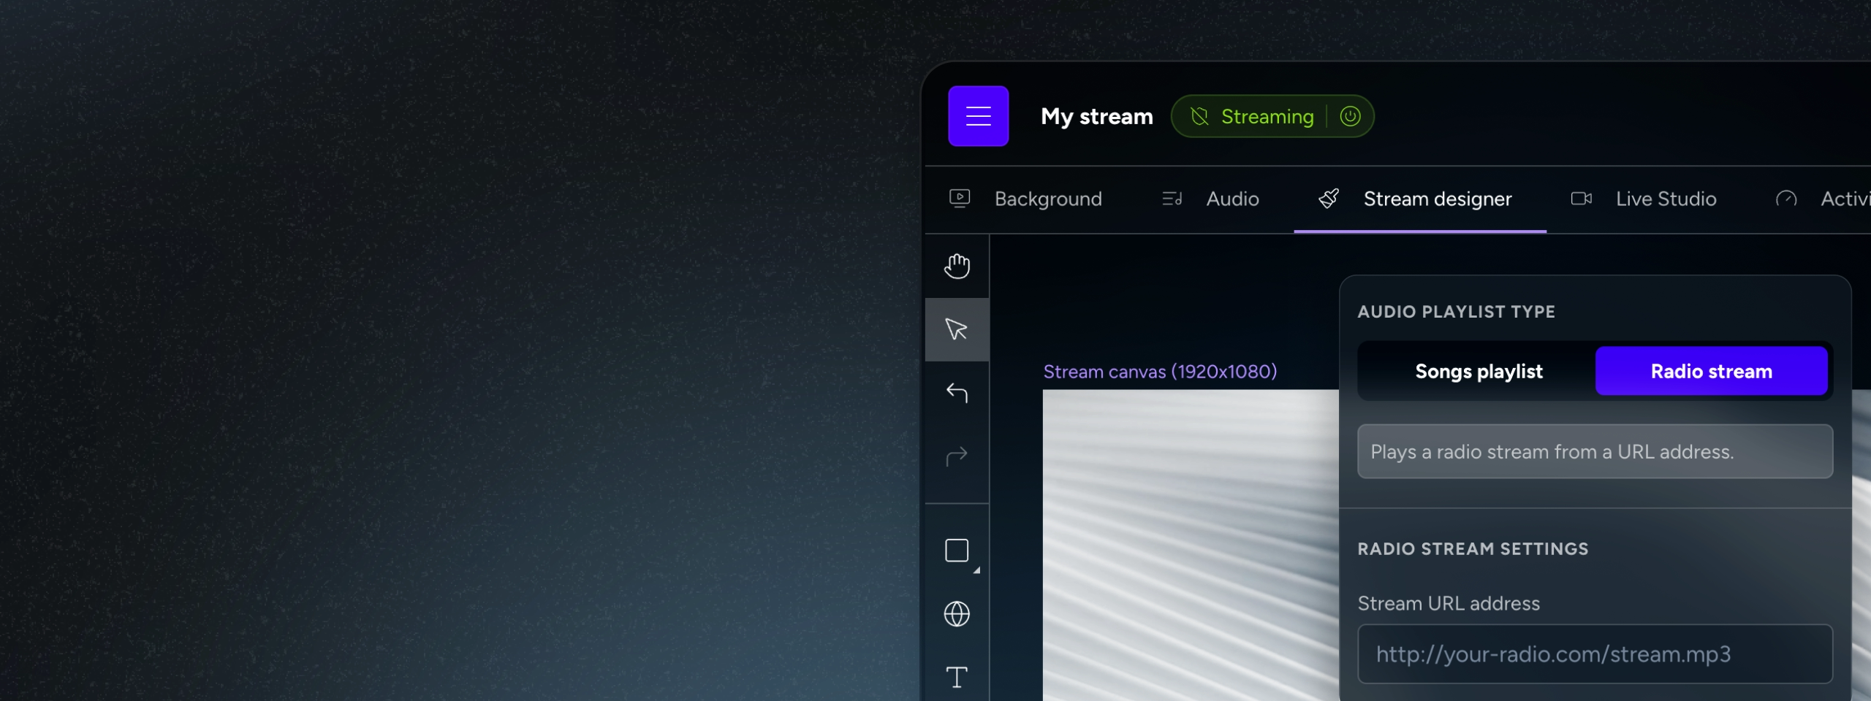1871x701 pixels.
Task: Click the stream canvas preview image
Action: [1191, 545]
